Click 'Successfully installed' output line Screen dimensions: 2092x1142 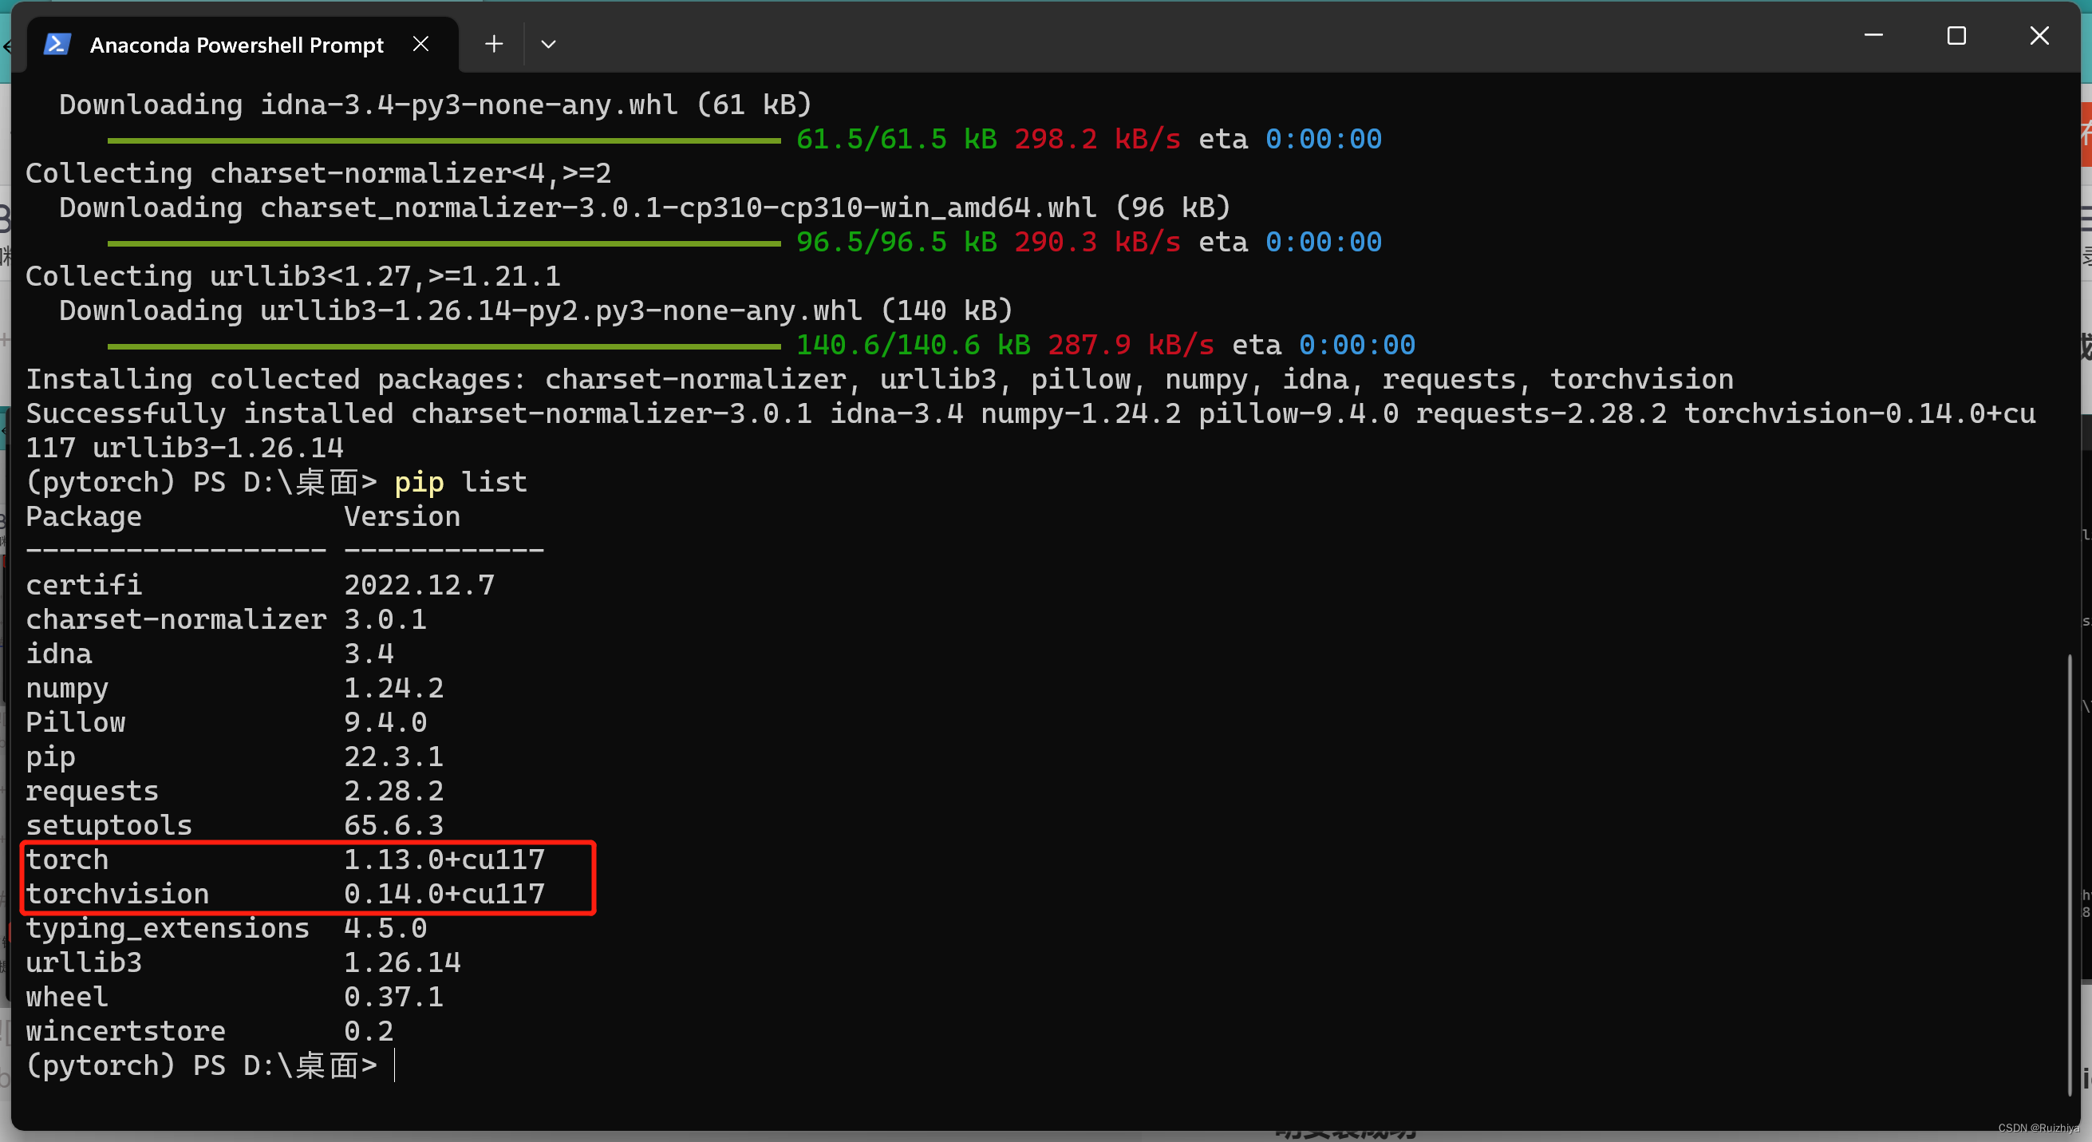coord(1031,430)
